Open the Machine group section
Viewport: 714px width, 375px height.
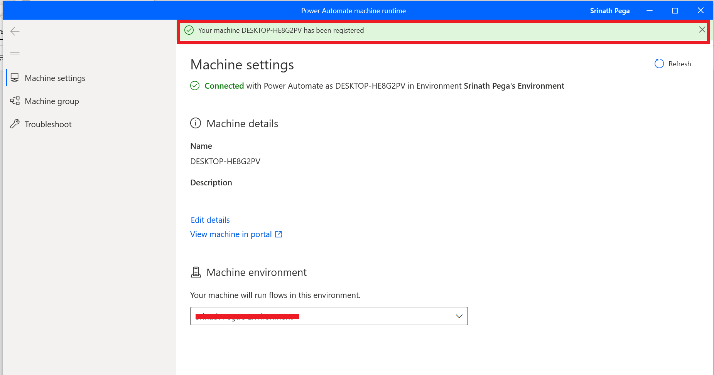coord(52,101)
